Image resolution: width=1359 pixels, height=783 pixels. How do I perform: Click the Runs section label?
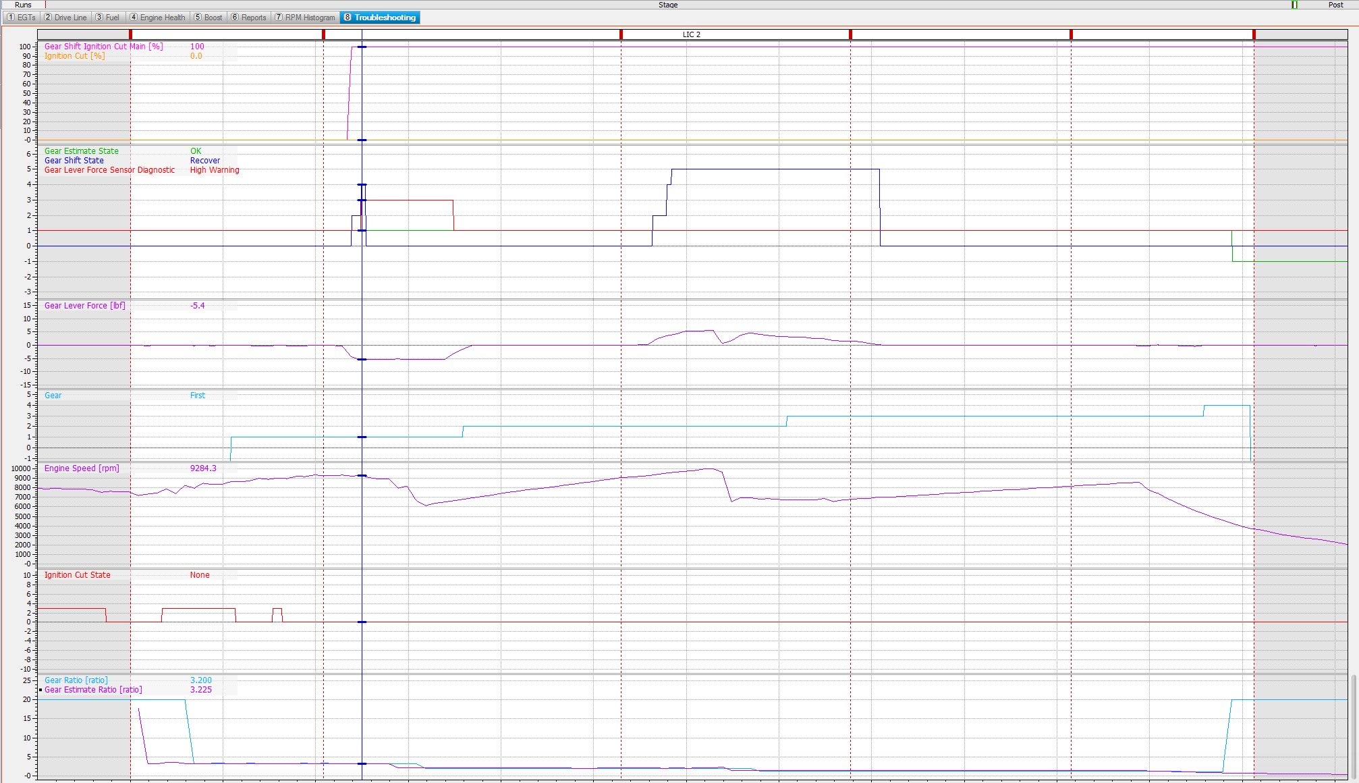tap(23, 5)
